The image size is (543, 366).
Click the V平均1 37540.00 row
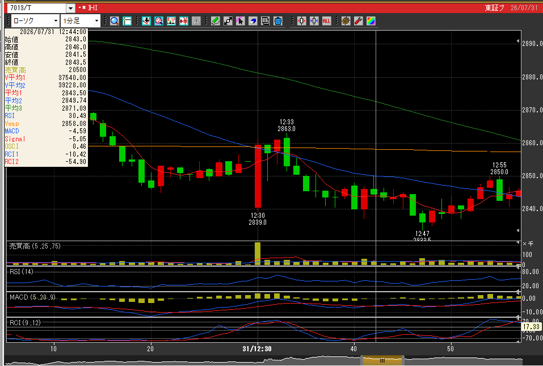click(x=46, y=78)
